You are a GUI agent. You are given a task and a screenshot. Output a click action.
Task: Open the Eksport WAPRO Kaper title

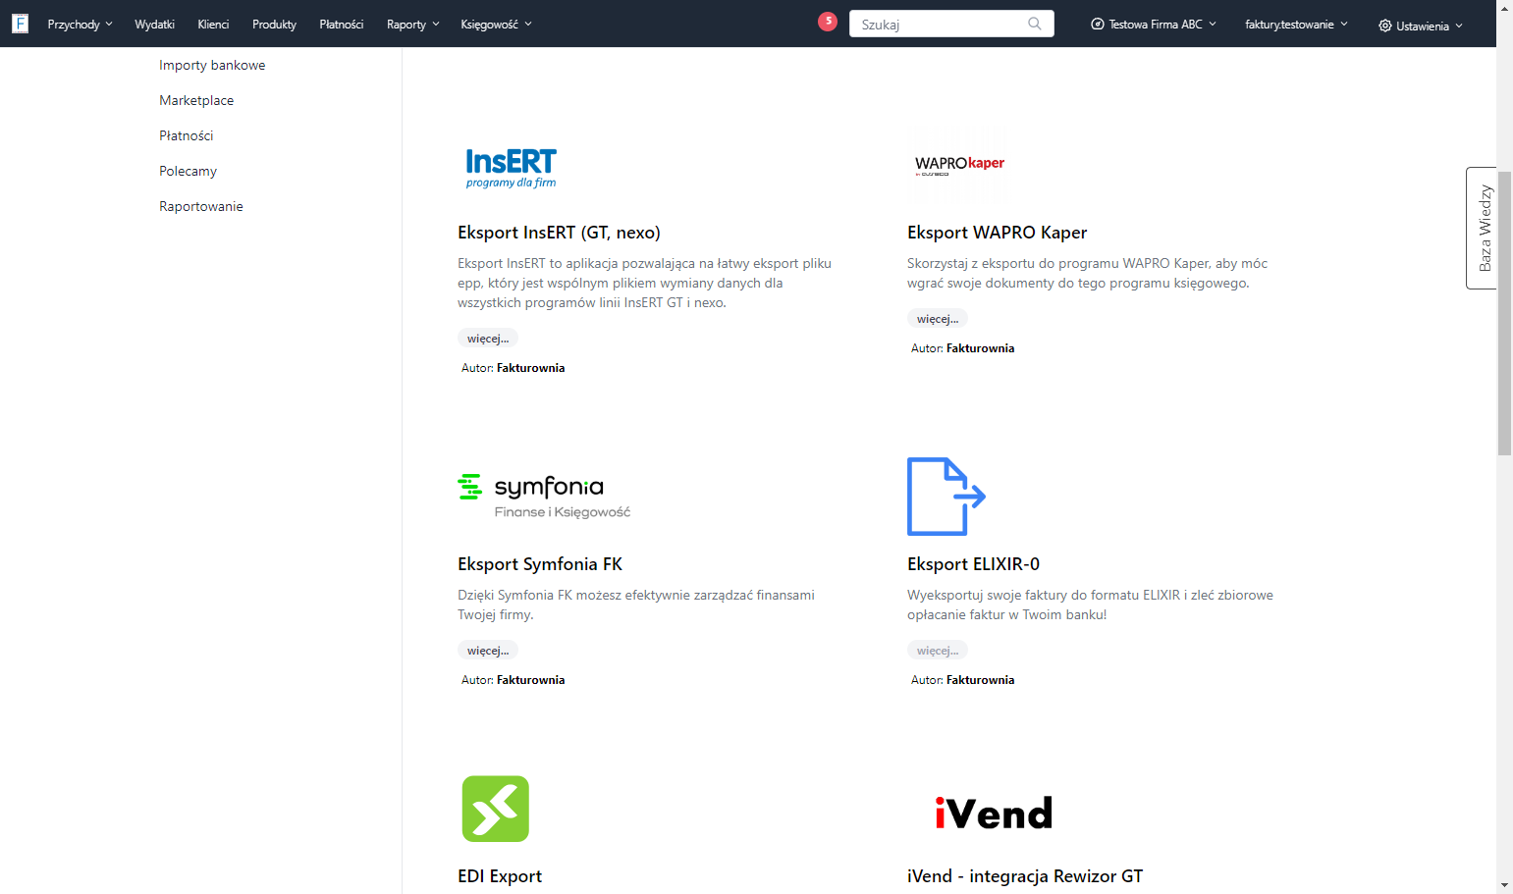[x=998, y=233]
